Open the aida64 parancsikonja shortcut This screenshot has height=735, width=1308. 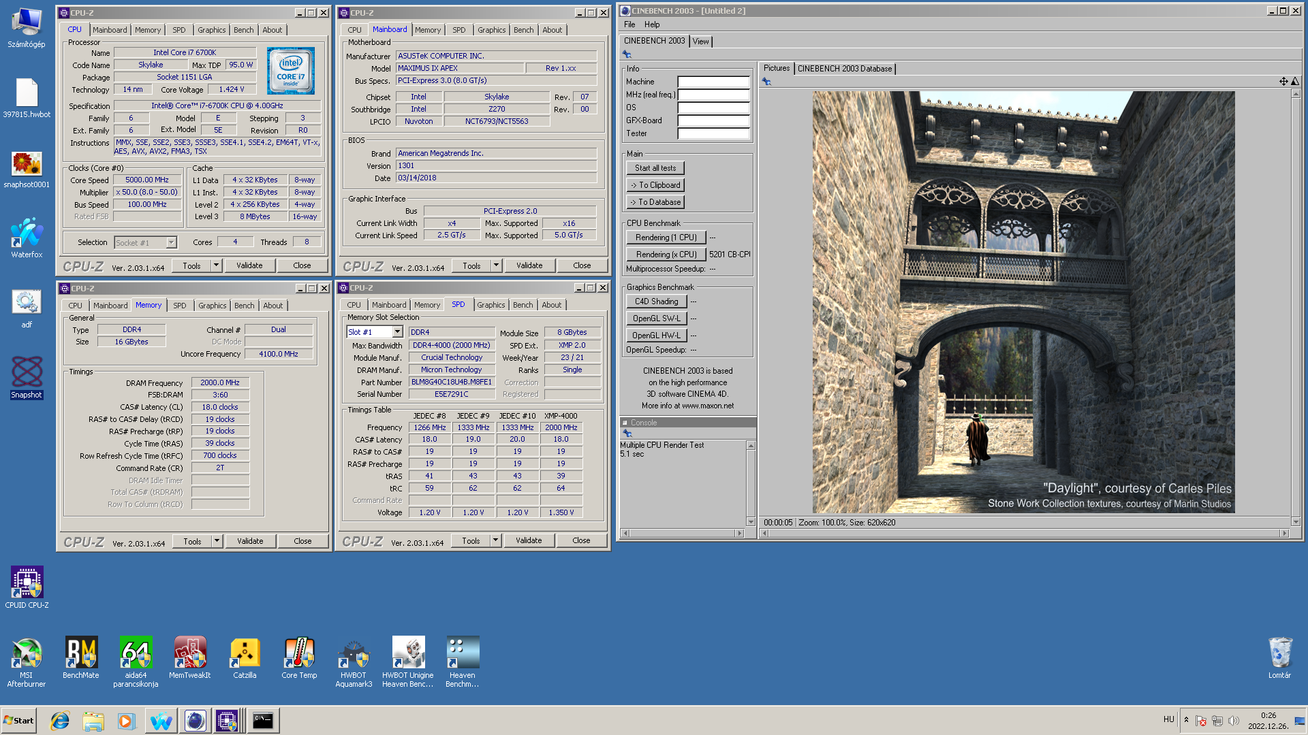(x=136, y=661)
